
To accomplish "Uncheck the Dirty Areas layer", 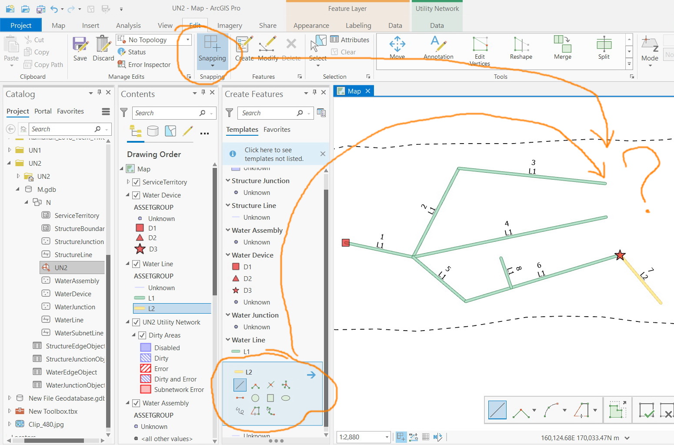I will pyautogui.click(x=142, y=335).
